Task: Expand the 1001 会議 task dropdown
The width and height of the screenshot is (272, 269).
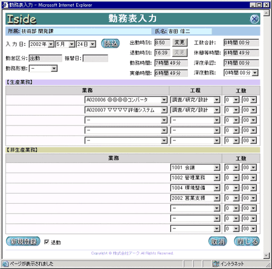Action: (195, 168)
